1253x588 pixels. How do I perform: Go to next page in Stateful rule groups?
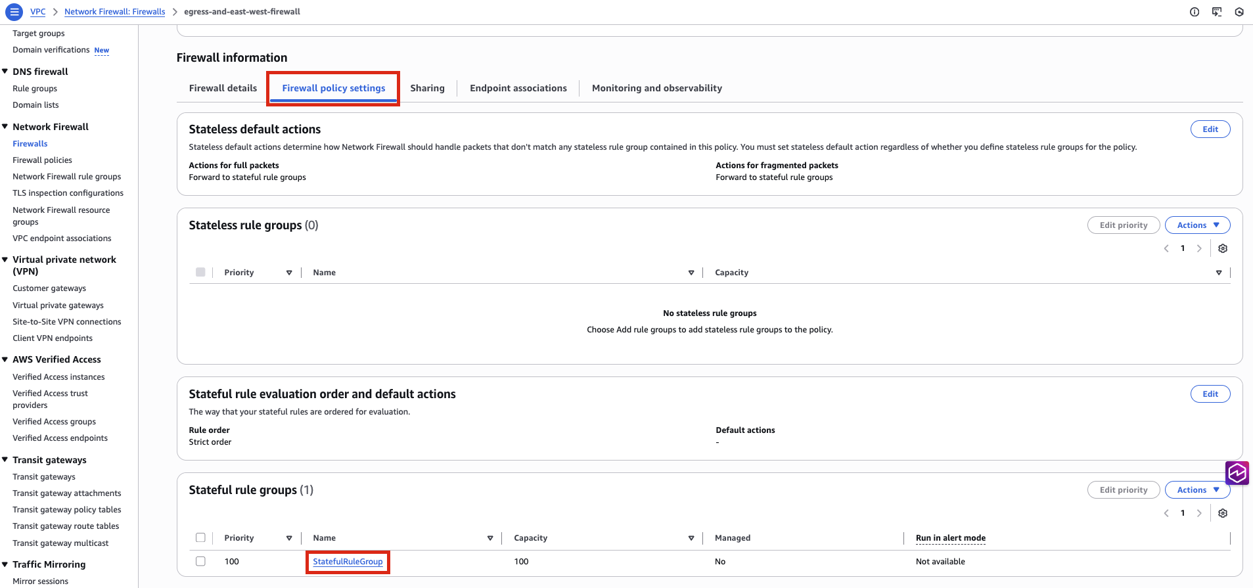(1199, 513)
